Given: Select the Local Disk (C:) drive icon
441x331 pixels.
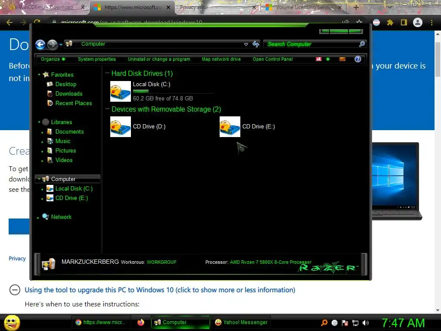Looking at the screenshot, I should [x=121, y=91].
